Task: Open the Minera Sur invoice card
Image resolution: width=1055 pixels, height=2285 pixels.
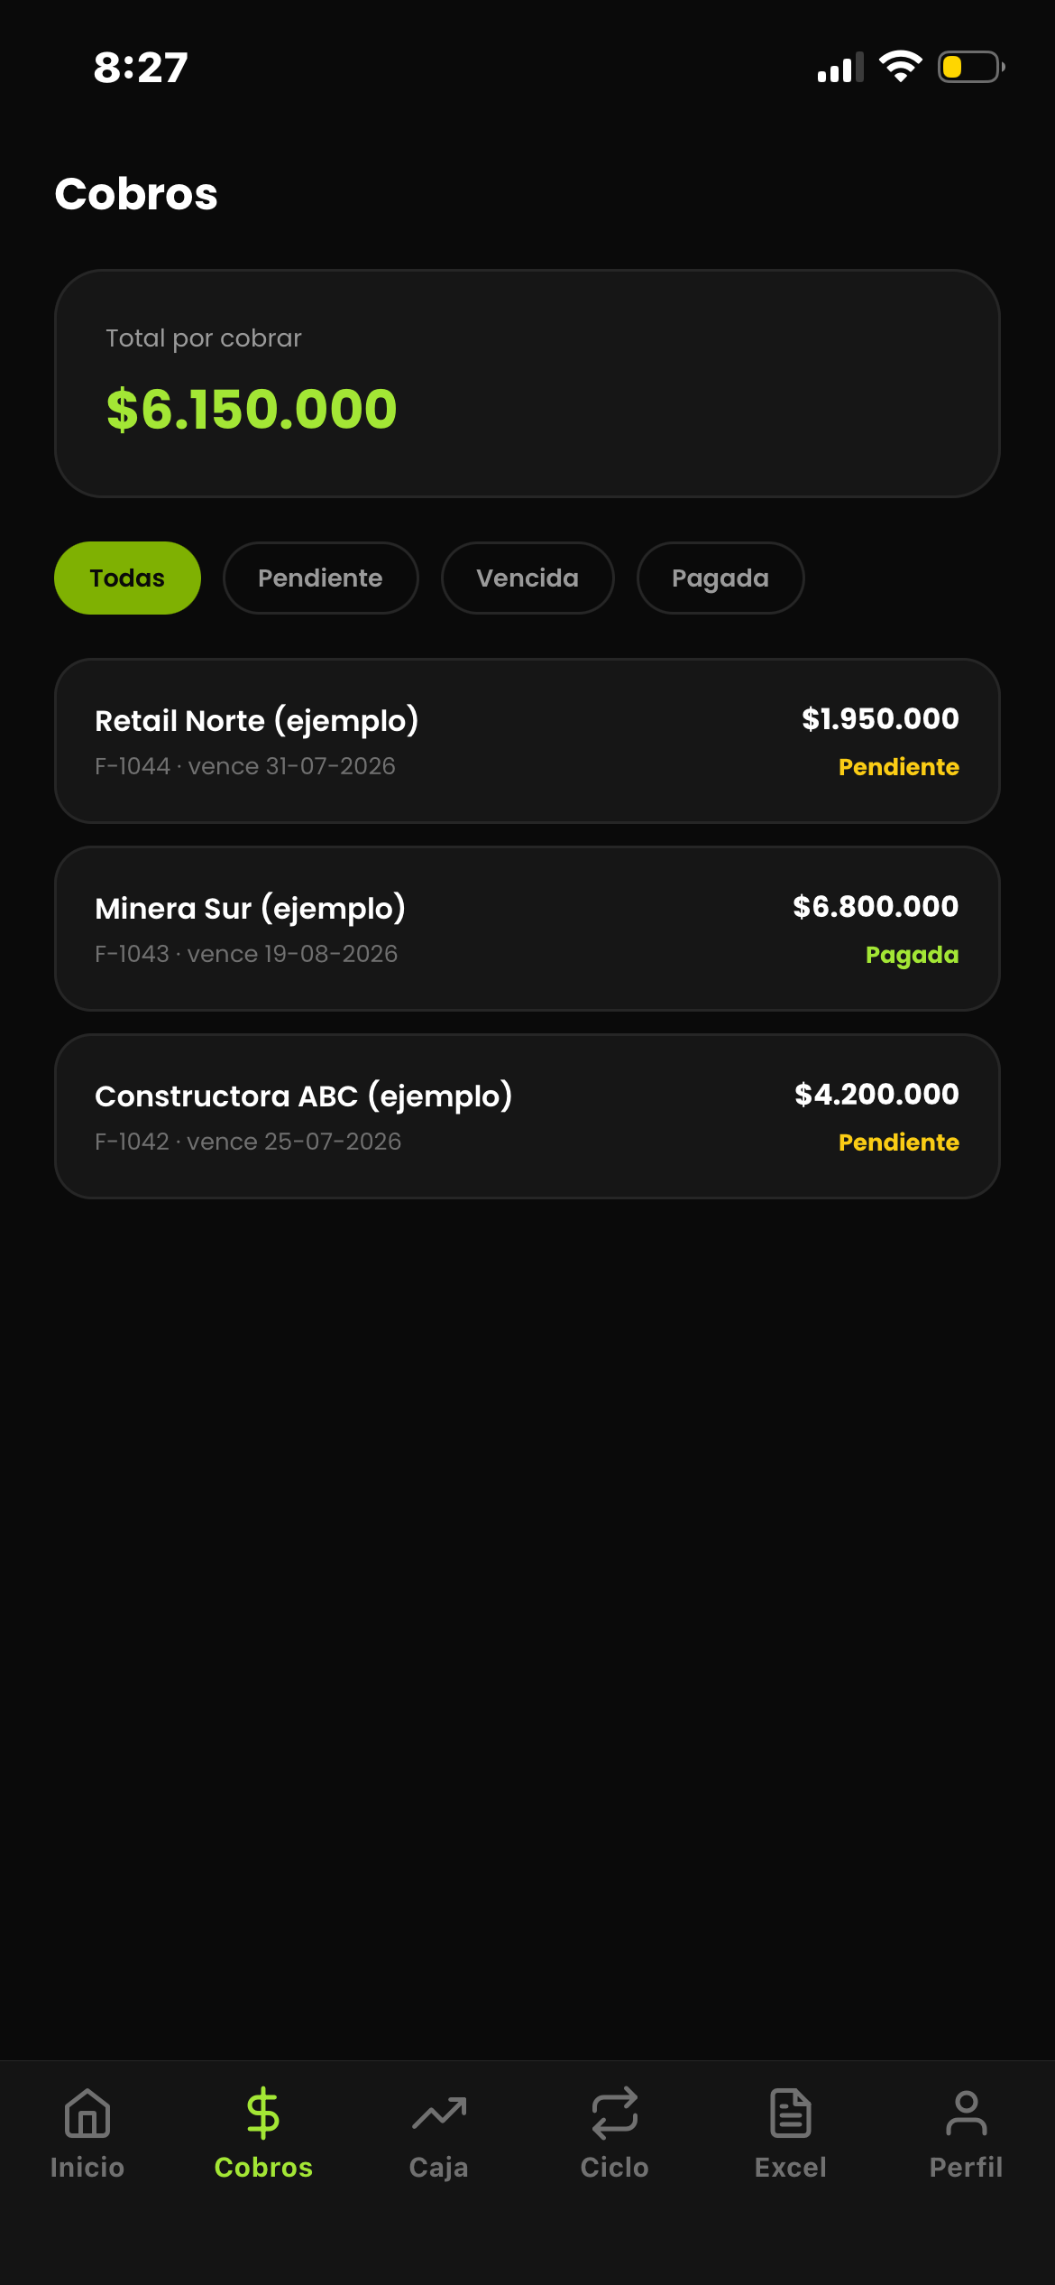Action: (x=527, y=929)
